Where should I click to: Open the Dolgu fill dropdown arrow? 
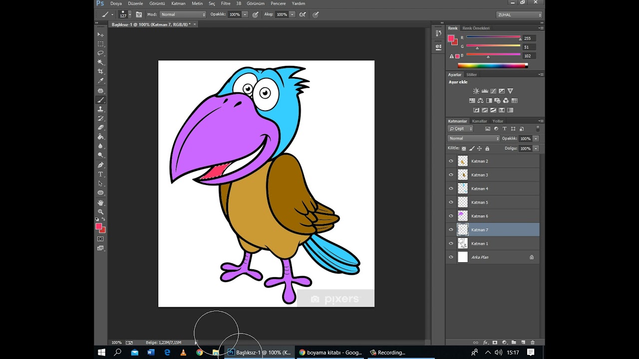click(x=536, y=149)
